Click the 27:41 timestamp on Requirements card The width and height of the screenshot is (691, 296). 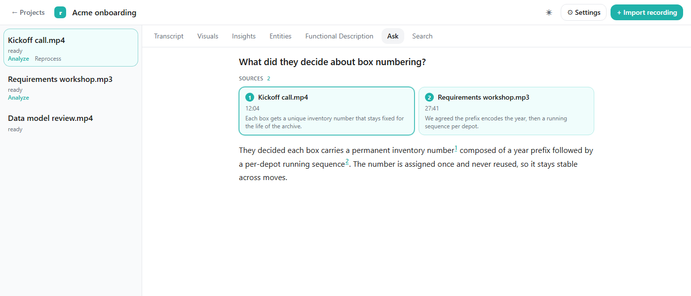[x=432, y=109]
